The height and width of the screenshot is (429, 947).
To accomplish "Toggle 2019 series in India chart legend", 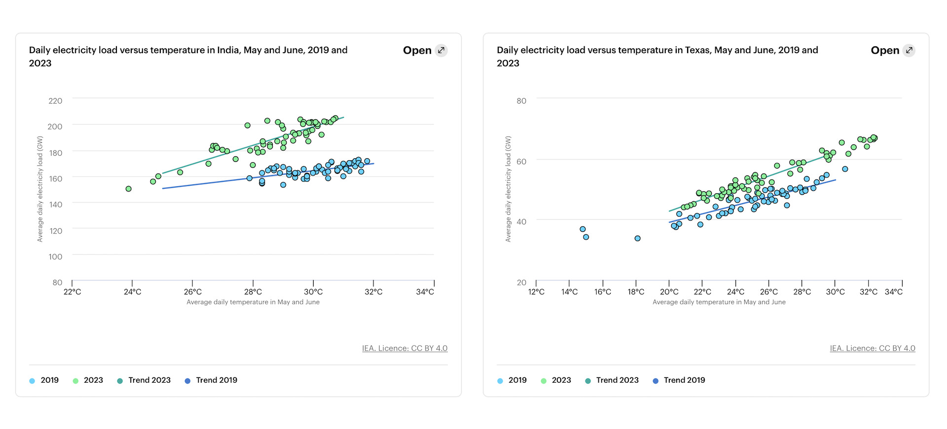I will 49,380.
